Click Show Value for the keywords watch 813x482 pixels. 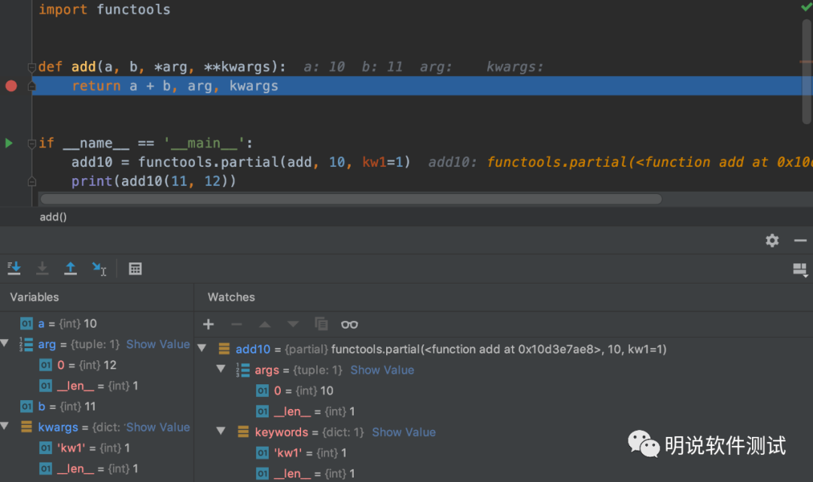(x=404, y=432)
